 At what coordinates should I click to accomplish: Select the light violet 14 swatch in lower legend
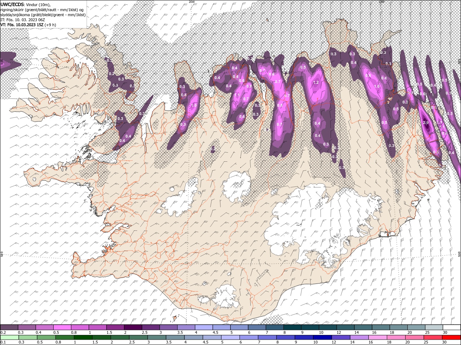point(358,337)
